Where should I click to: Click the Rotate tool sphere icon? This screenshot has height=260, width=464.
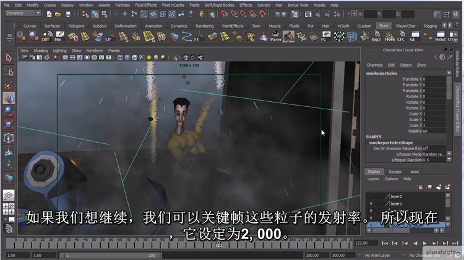9,111
